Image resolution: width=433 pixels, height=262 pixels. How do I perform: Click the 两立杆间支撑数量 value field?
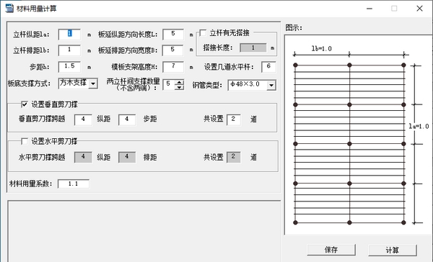tap(169, 85)
